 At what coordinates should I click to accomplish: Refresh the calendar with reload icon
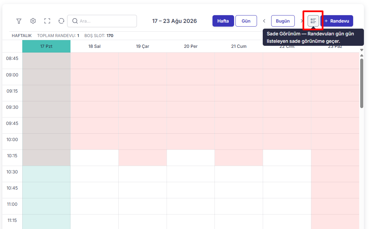click(x=61, y=21)
